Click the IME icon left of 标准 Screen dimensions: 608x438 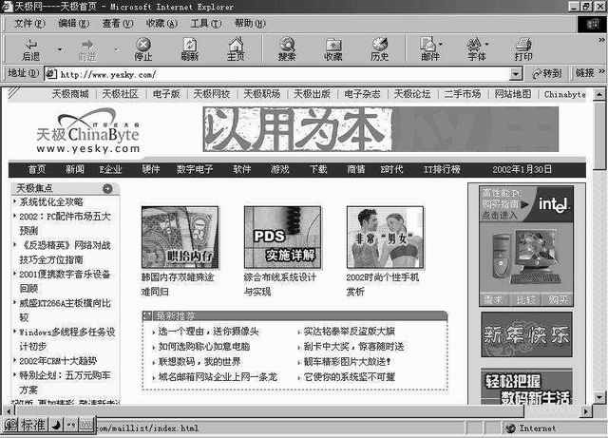coord(10,426)
